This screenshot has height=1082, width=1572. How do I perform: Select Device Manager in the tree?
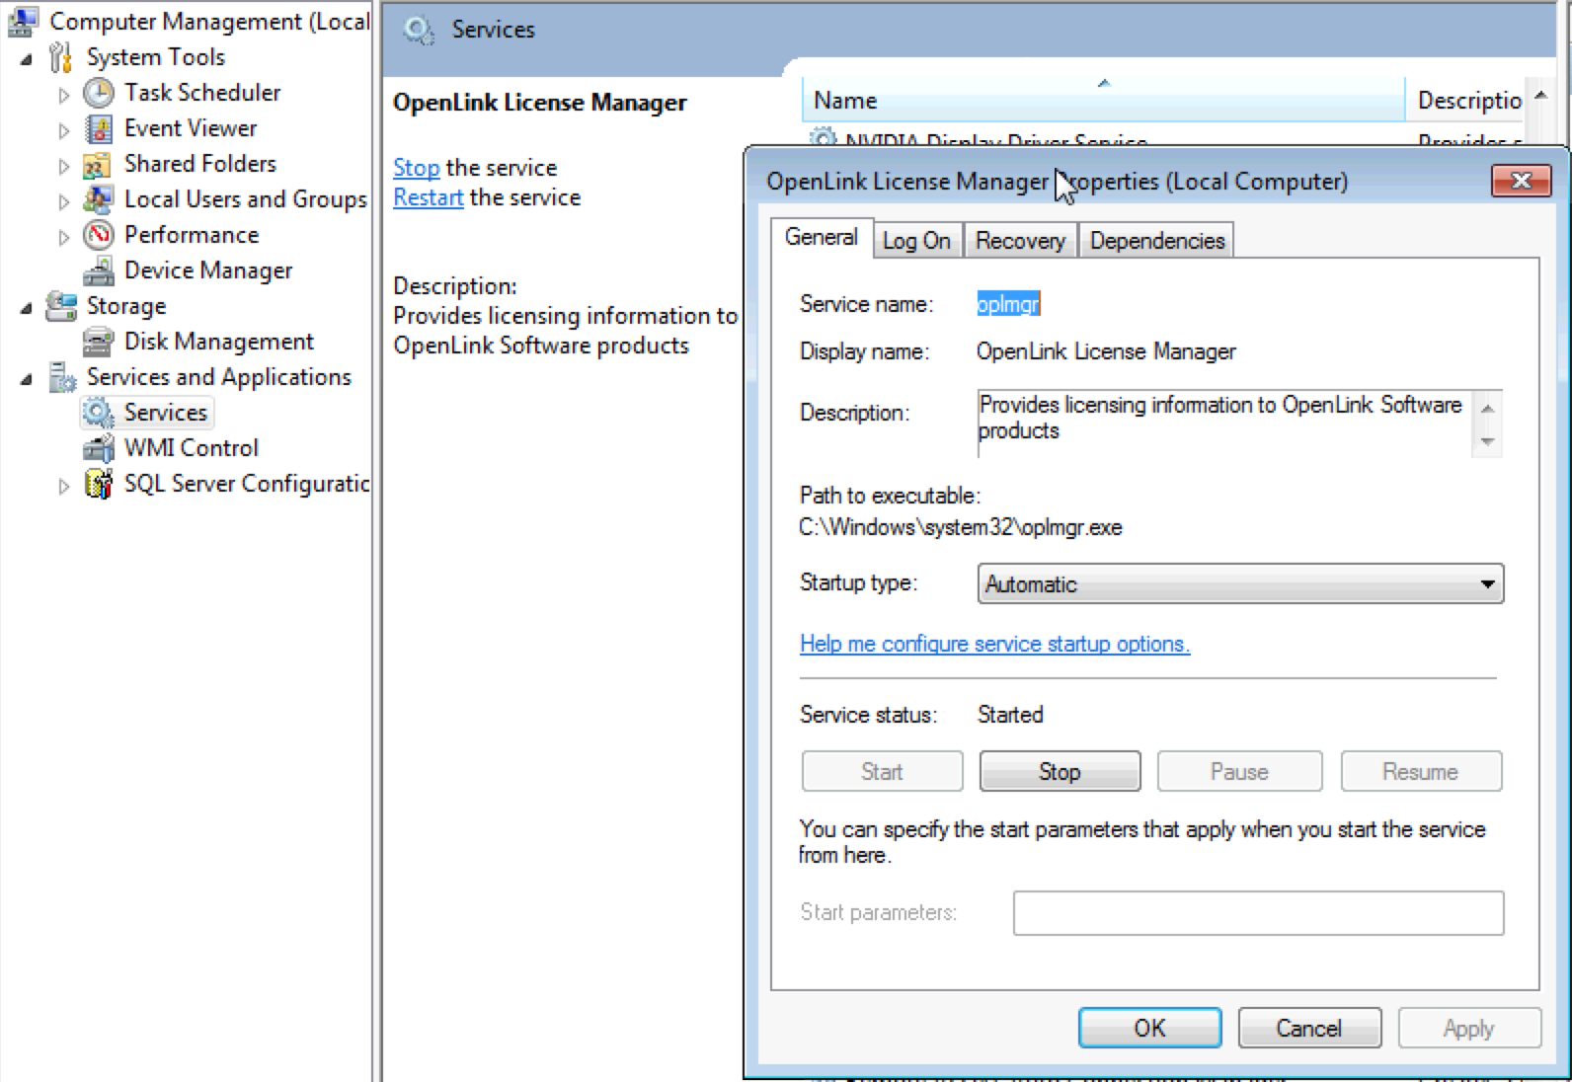coord(208,270)
